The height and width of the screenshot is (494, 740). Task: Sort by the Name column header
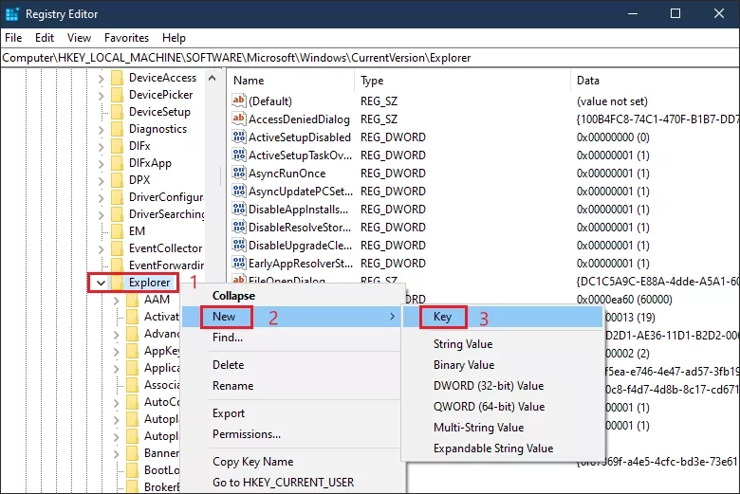point(291,81)
